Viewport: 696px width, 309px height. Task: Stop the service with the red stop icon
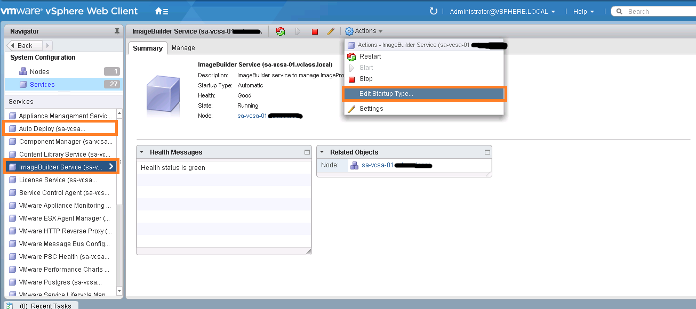[x=315, y=31]
